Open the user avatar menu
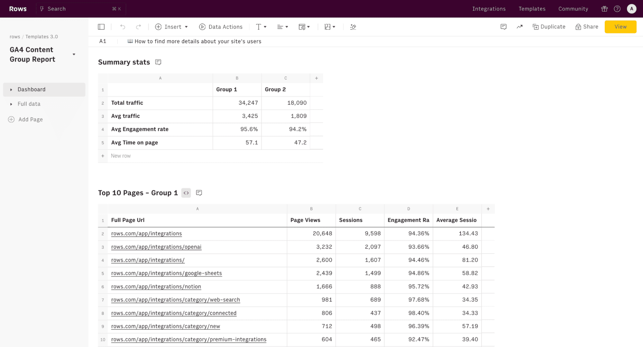 [x=631, y=9]
